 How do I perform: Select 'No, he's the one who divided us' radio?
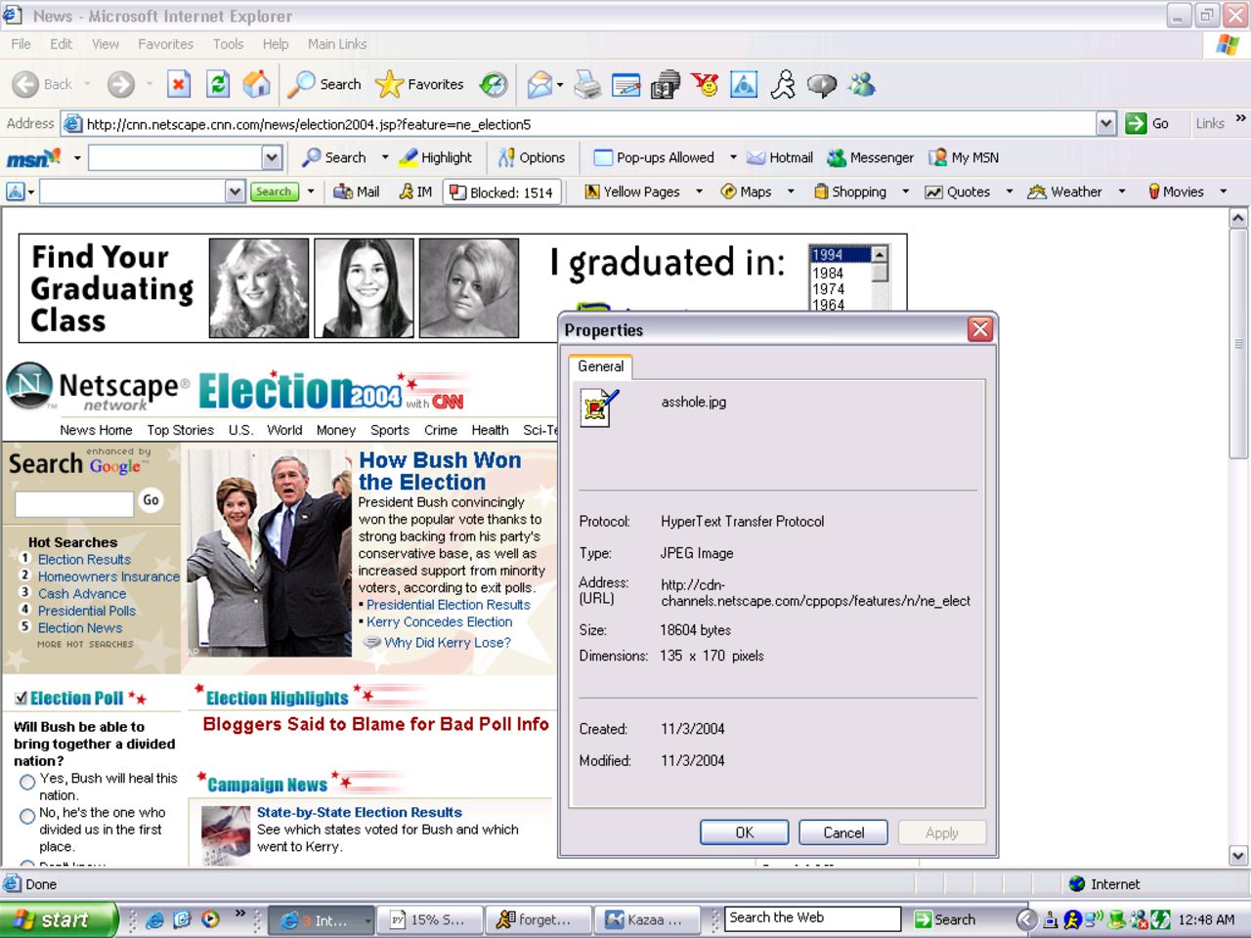(27, 816)
